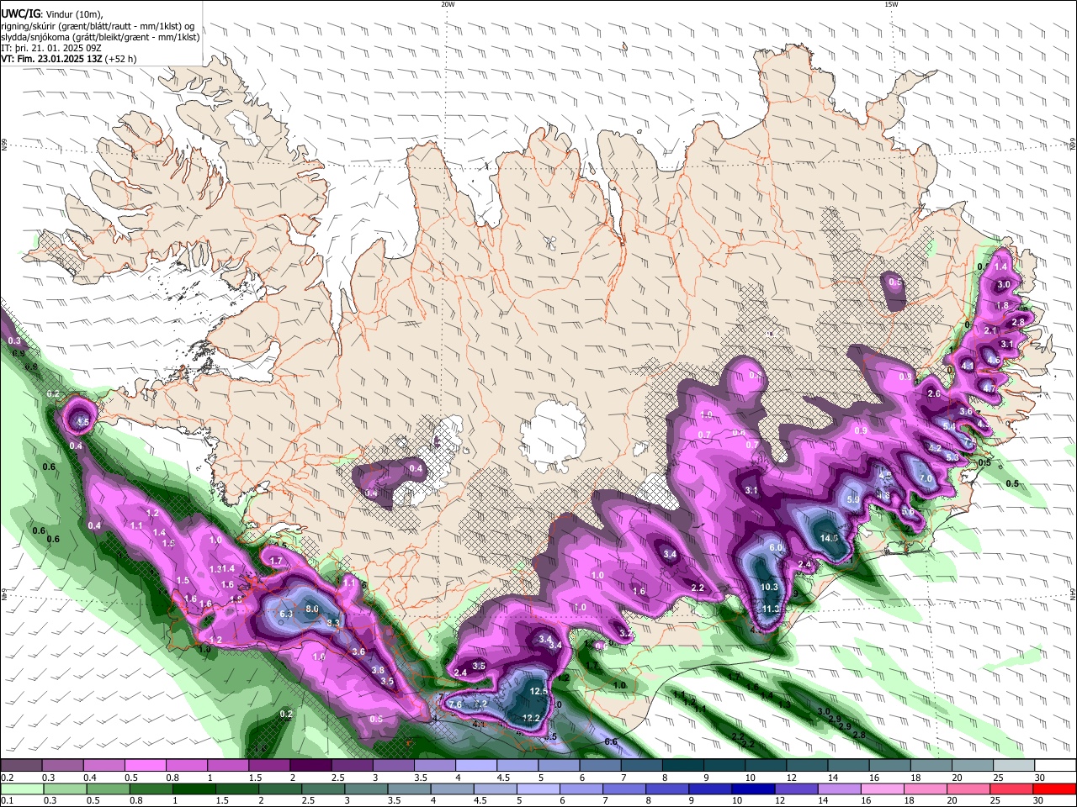1077x807 pixels.
Task: Select the 3.8 precipitation value
Action: click(378, 670)
